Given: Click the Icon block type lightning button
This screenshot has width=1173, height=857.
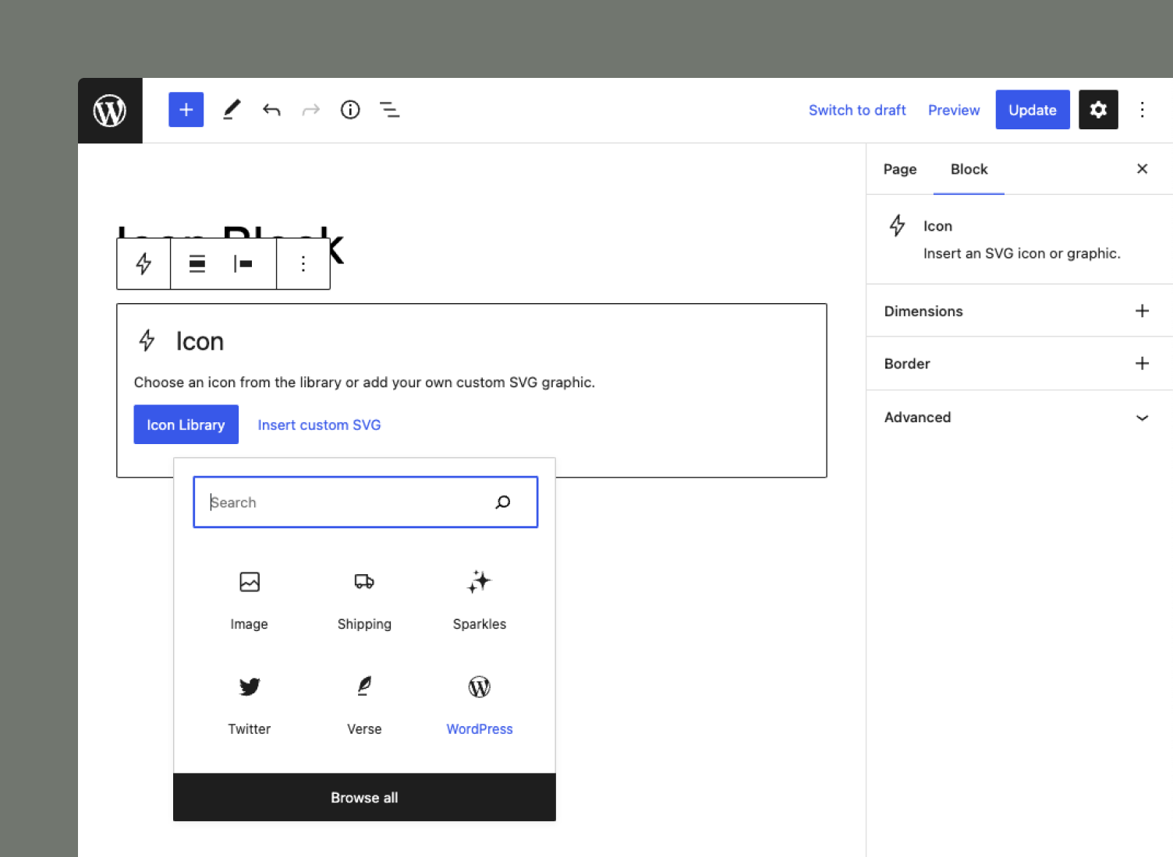Looking at the screenshot, I should [144, 263].
